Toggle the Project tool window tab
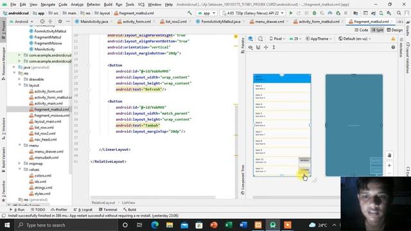This screenshot has width=411, height=231. click(x=3, y=30)
